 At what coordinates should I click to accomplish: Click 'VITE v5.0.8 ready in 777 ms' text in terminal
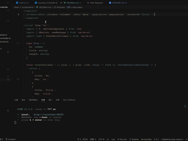(x=36, y=109)
